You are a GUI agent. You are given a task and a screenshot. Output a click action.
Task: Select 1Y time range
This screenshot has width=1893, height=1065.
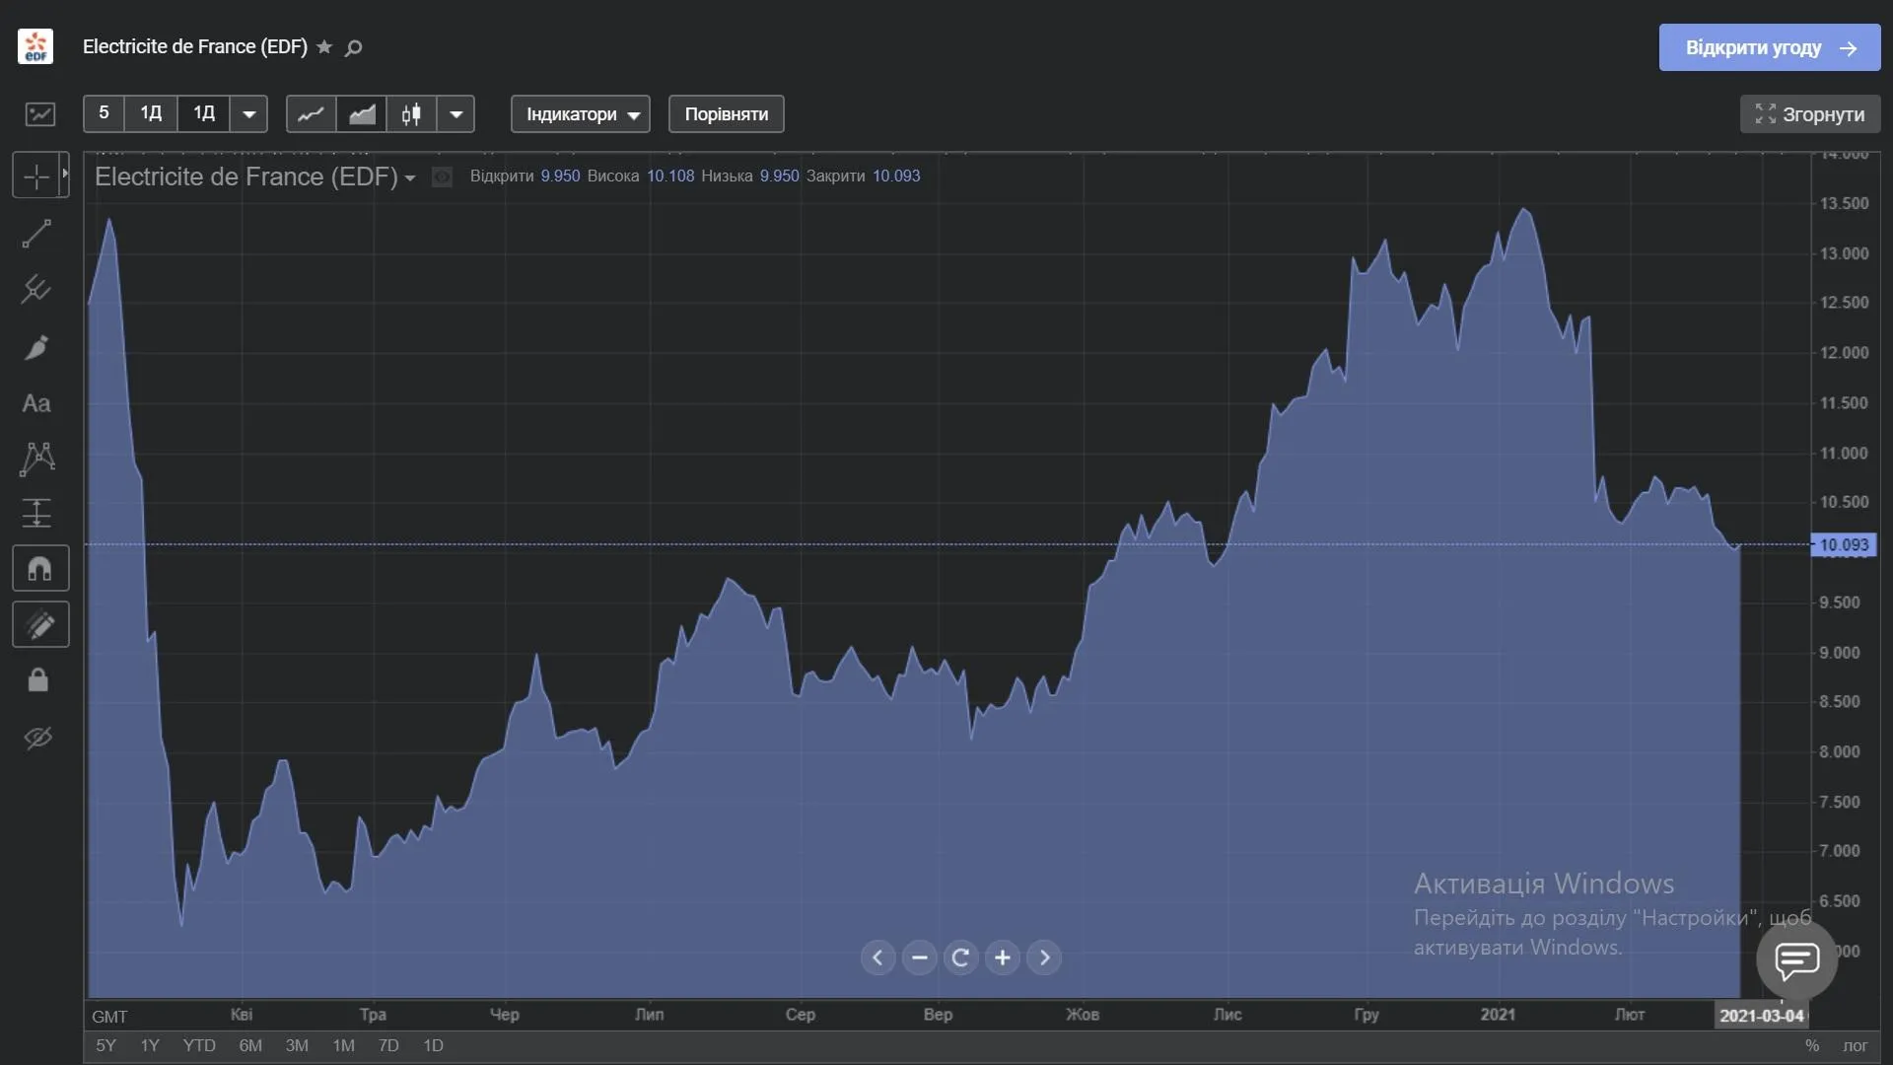pos(150,1046)
